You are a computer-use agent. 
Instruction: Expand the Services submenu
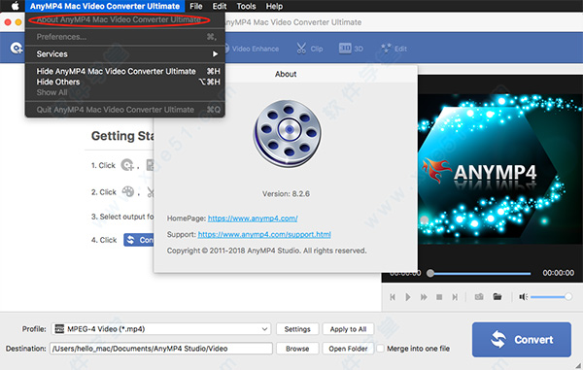coord(125,53)
